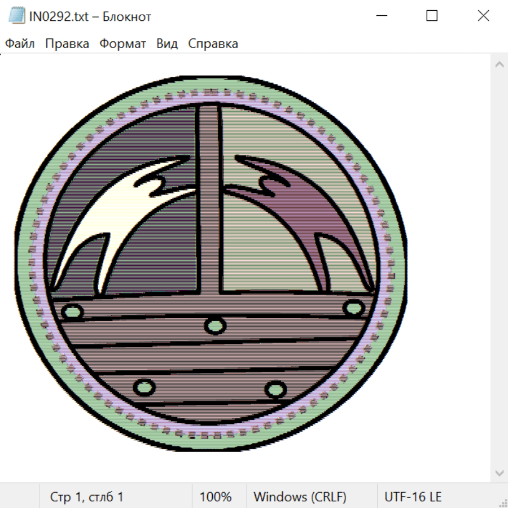Click the resize grip in the bottom-right corner
Viewport: 508px width, 508px height.
502,502
